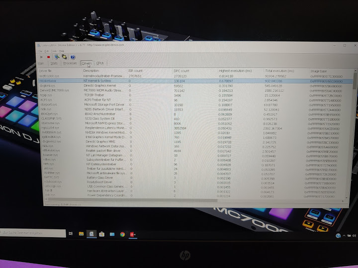Open the network icon in the system tray
This screenshot has height=268, width=358.
coord(349,236)
